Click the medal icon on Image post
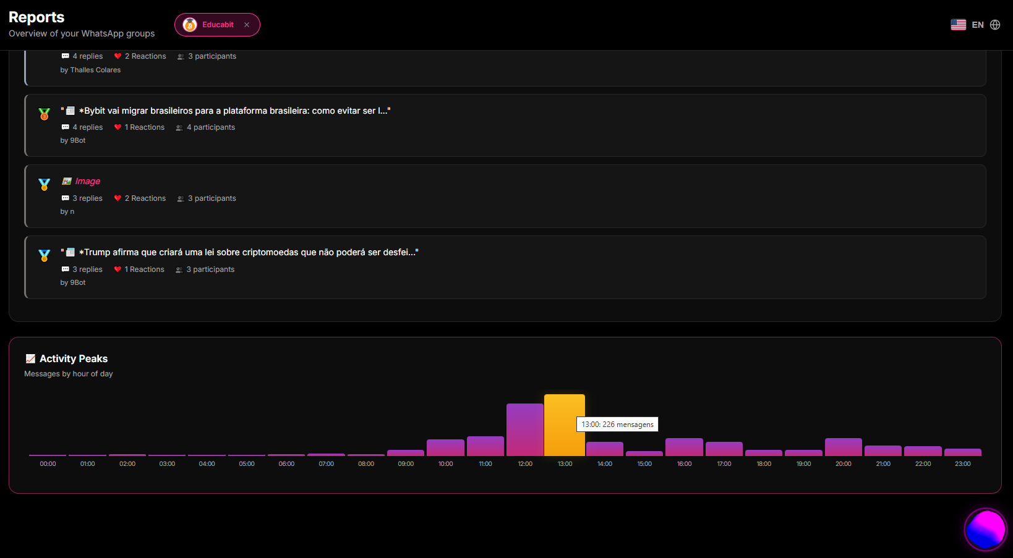Screen dimensions: 1013x558 [x=44, y=185]
